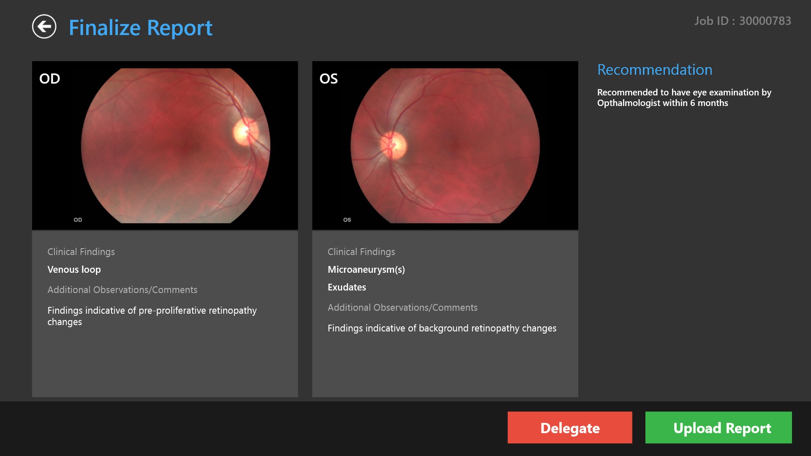Click the OS label on left-eye image

tap(328, 79)
